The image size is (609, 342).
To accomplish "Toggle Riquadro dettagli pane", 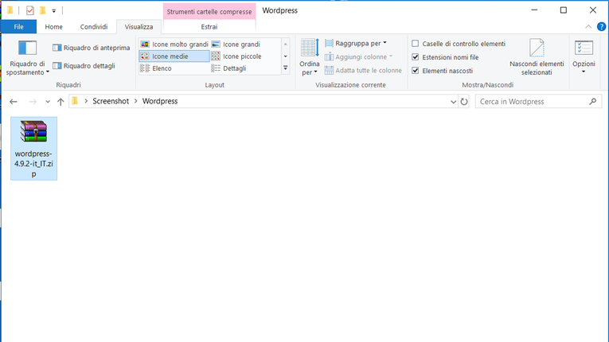I will pyautogui.click(x=84, y=65).
